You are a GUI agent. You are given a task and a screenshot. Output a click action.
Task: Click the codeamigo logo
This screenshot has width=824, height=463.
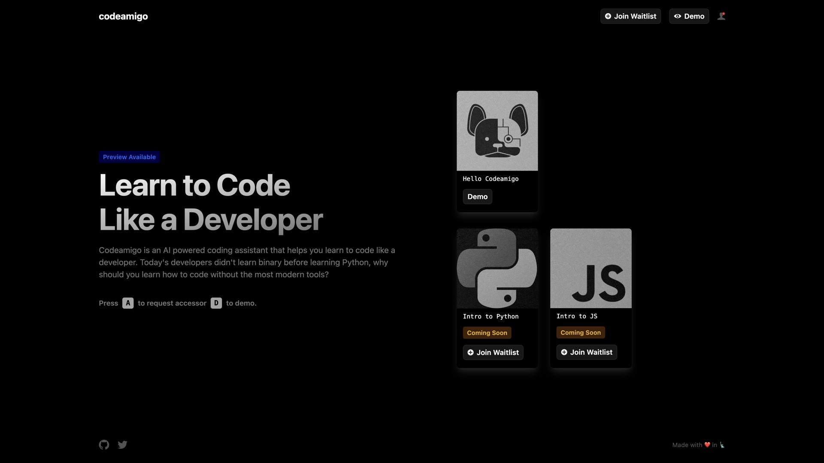tap(123, 16)
